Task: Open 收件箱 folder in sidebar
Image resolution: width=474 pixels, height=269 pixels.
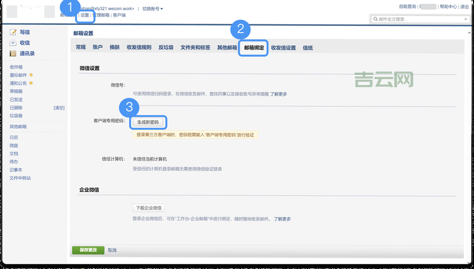Action: [x=16, y=67]
